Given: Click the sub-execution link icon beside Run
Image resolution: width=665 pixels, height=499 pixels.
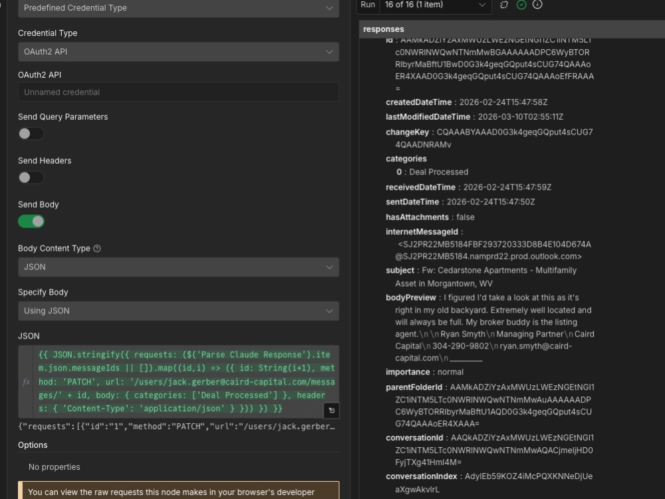Looking at the screenshot, I should pyautogui.click(x=504, y=5).
